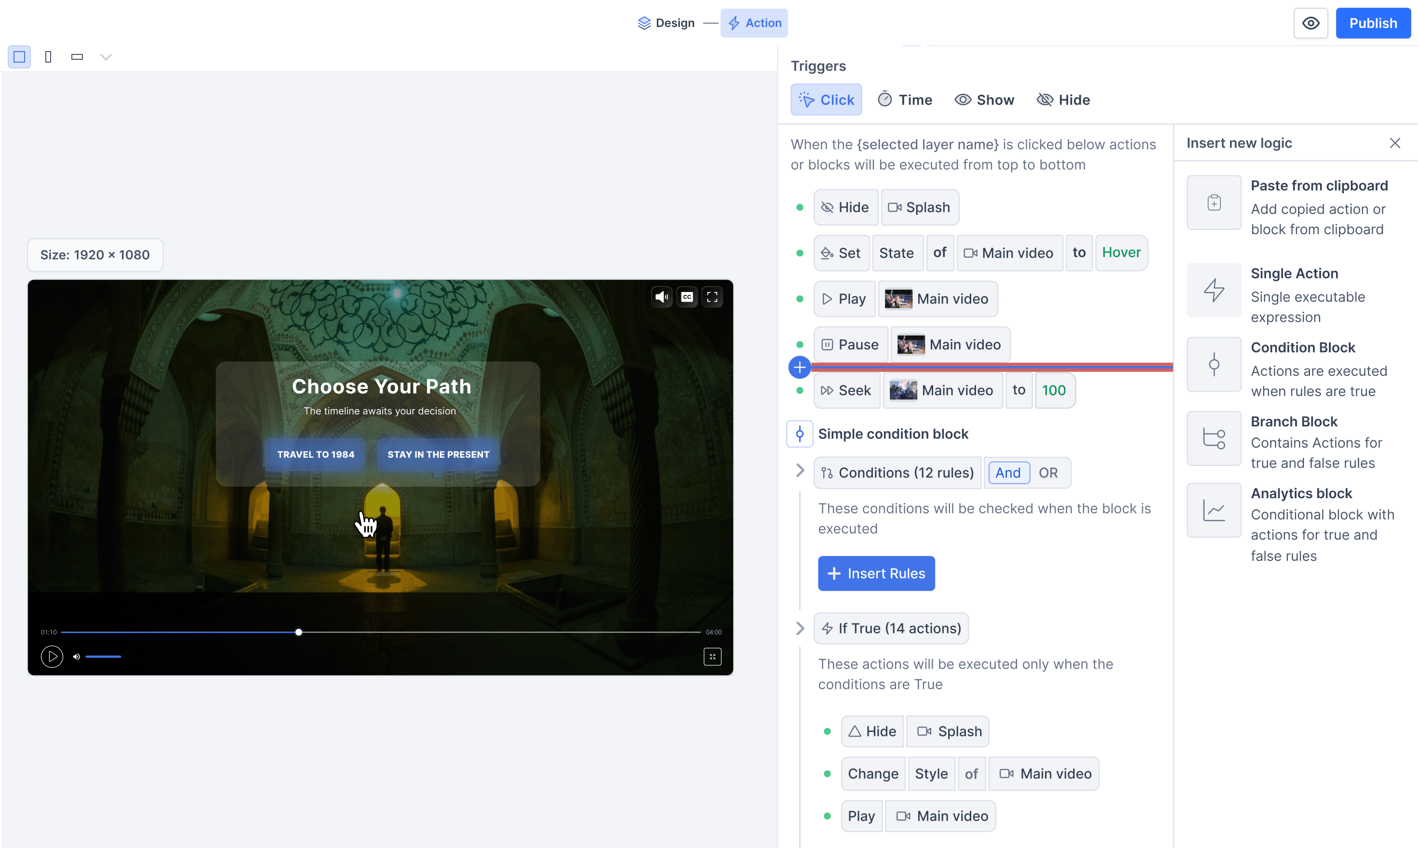This screenshot has height=848, width=1419.
Task: Open the viewport size dropdown chevron
Action: (106, 56)
